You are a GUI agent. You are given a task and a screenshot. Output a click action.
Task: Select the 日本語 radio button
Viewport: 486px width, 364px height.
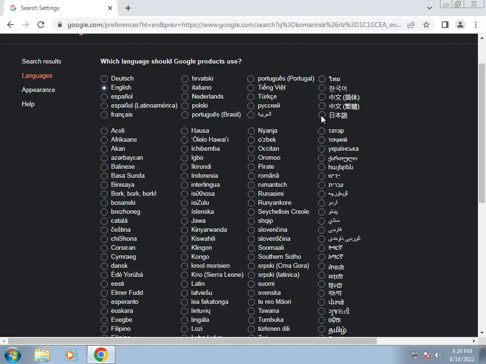(322, 115)
